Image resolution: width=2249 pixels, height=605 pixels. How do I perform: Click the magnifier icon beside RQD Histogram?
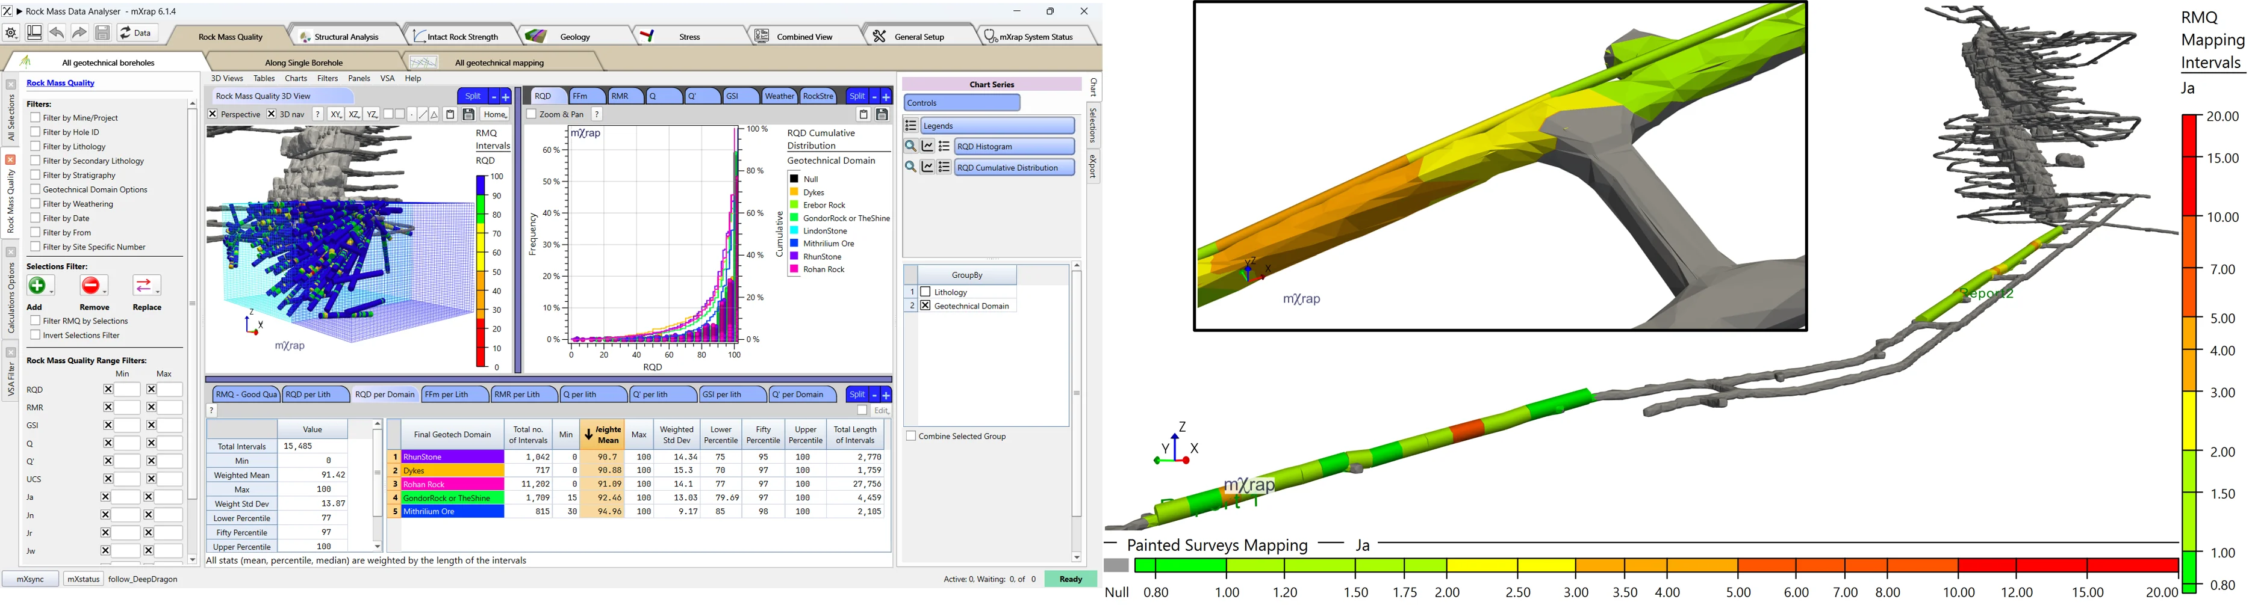910,147
